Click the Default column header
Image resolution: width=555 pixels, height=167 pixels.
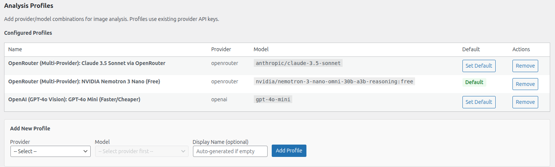tap(471, 49)
